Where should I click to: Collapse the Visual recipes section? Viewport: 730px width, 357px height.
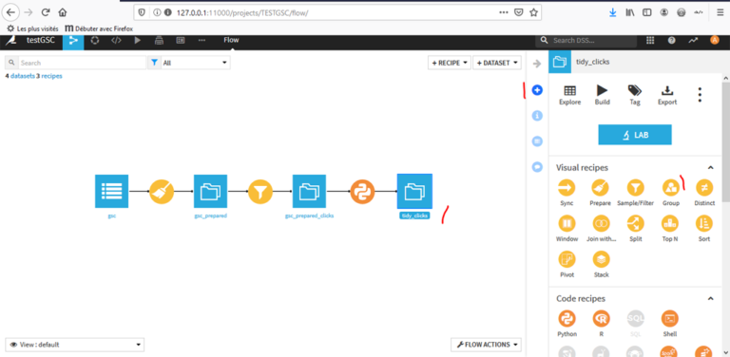click(710, 167)
